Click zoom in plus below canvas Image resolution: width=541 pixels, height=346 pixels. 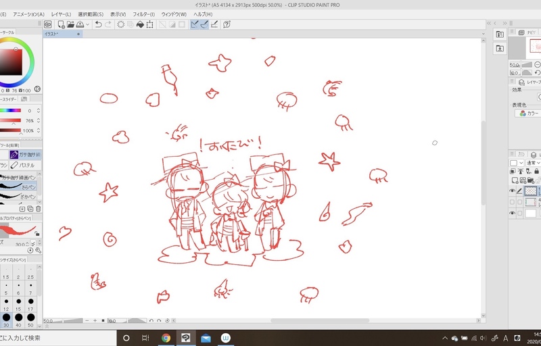coord(95,320)
